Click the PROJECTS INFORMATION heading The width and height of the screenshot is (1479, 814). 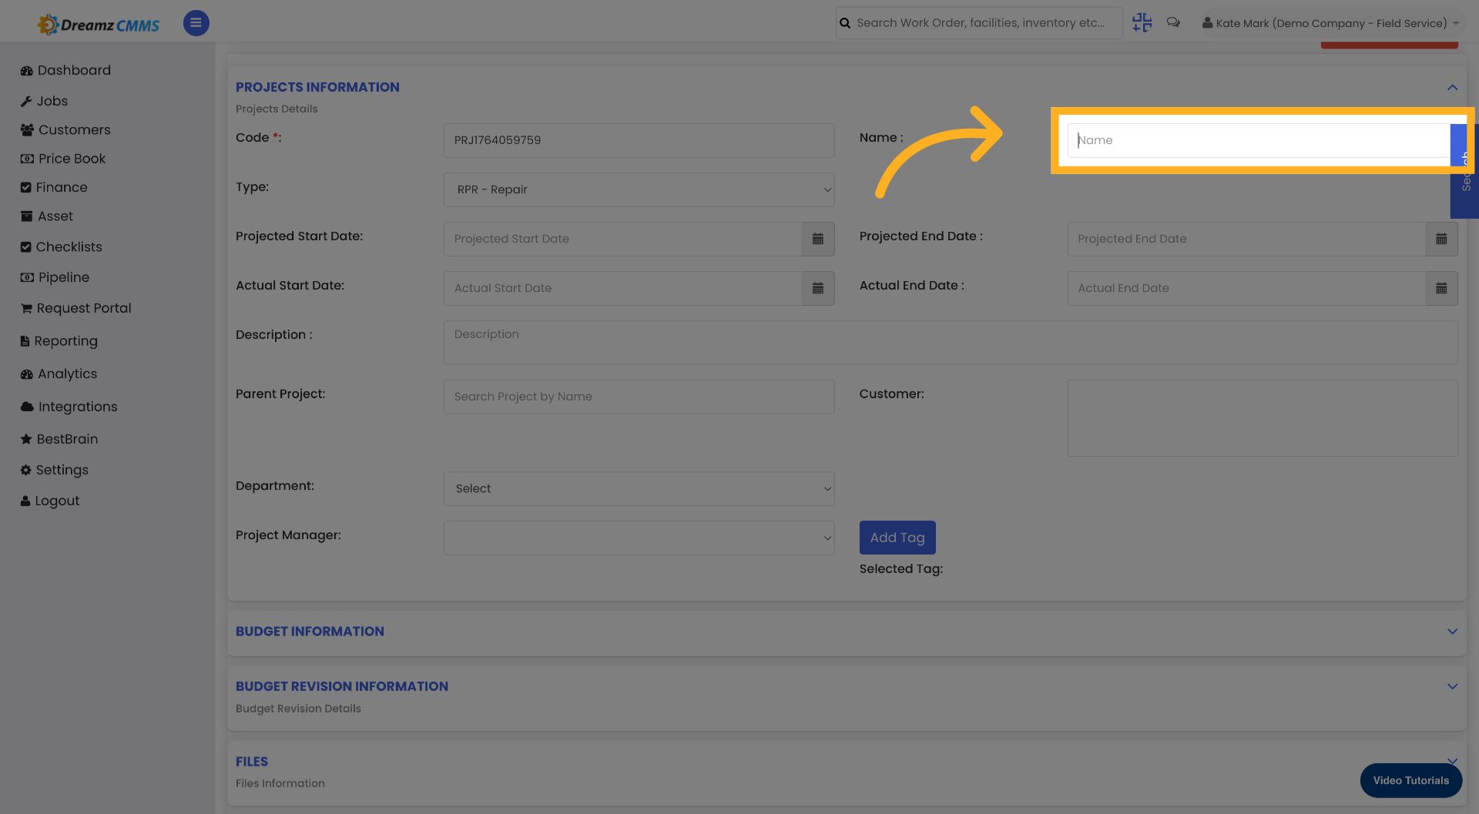click(x=317, y=88)
